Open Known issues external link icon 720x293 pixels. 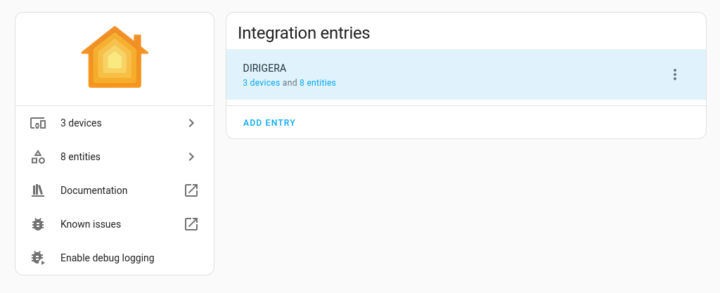pos(191,224)
